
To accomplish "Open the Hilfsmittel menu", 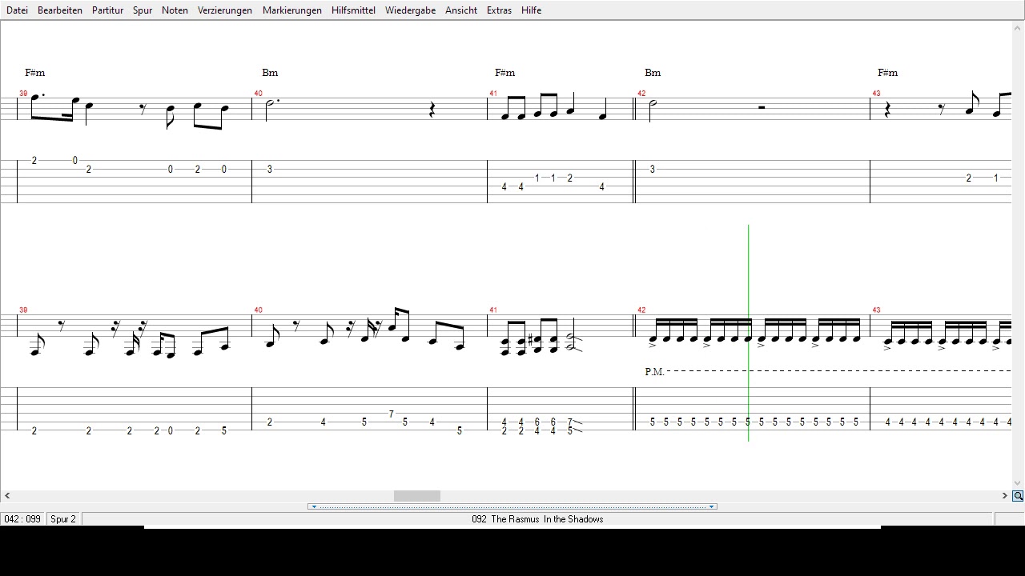I will coord(353,10).
